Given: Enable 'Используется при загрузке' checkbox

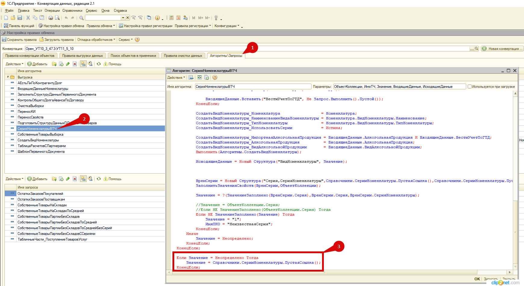Looking at the screenshot, I should click(x=470, y=87).
